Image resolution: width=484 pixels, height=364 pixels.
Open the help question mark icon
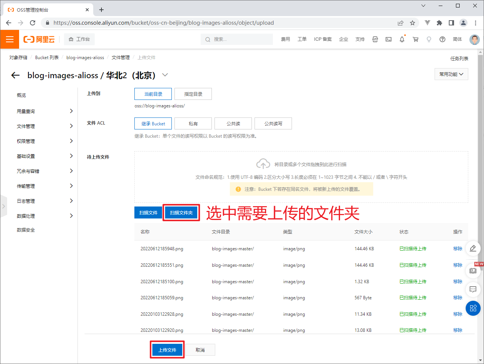(x=442, y=39)
